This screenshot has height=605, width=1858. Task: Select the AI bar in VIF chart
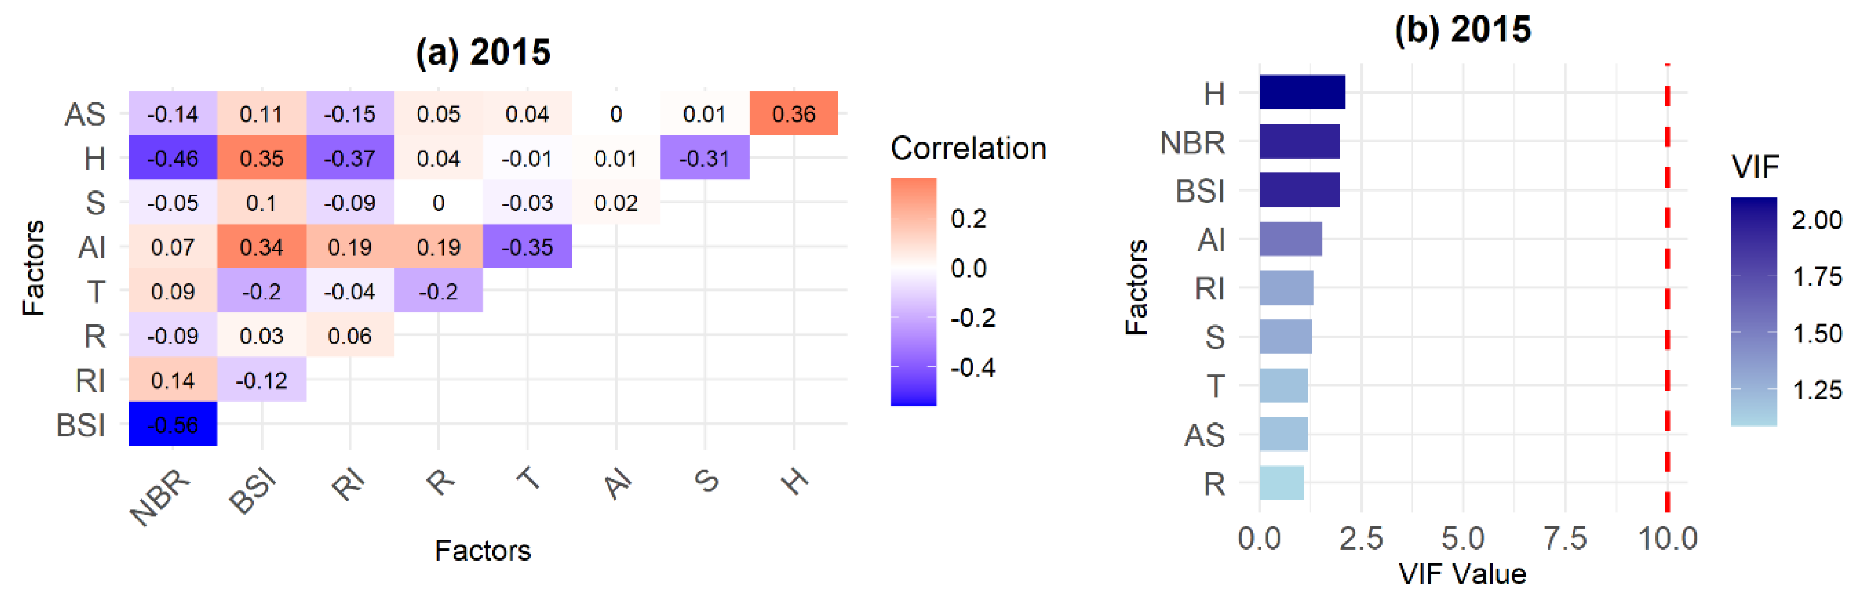point(1290,239)
